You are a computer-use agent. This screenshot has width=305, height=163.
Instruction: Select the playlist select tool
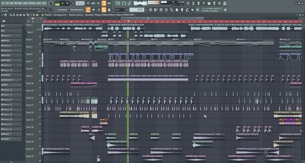(31, 15)
